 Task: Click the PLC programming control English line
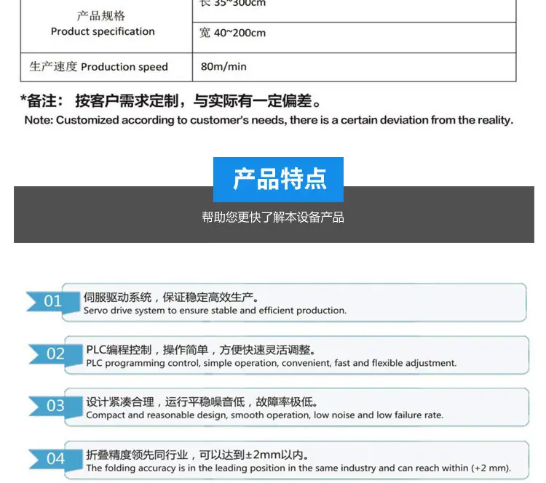pos(272,363)
